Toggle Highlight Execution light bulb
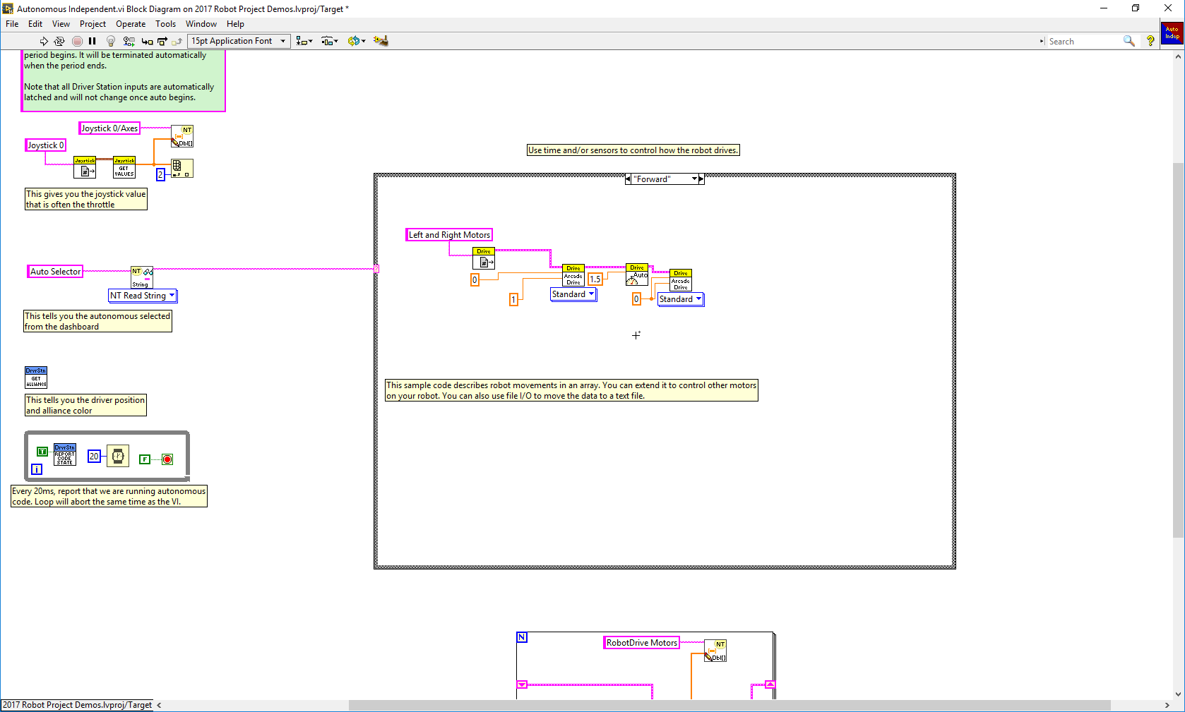 coord(111,41)
